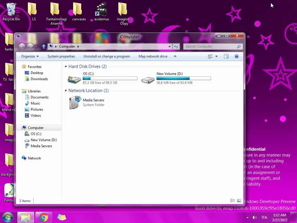Select the OS (C:) drive icon
Viewport: 297px width, 223px height.
coord(74,80)
